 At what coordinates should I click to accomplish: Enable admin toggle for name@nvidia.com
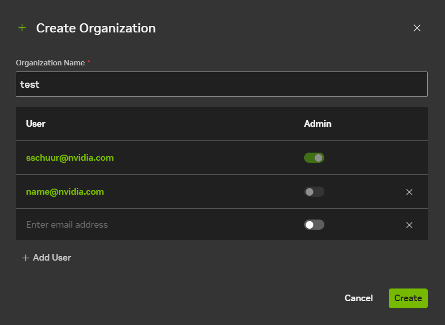tap(314, 192)
